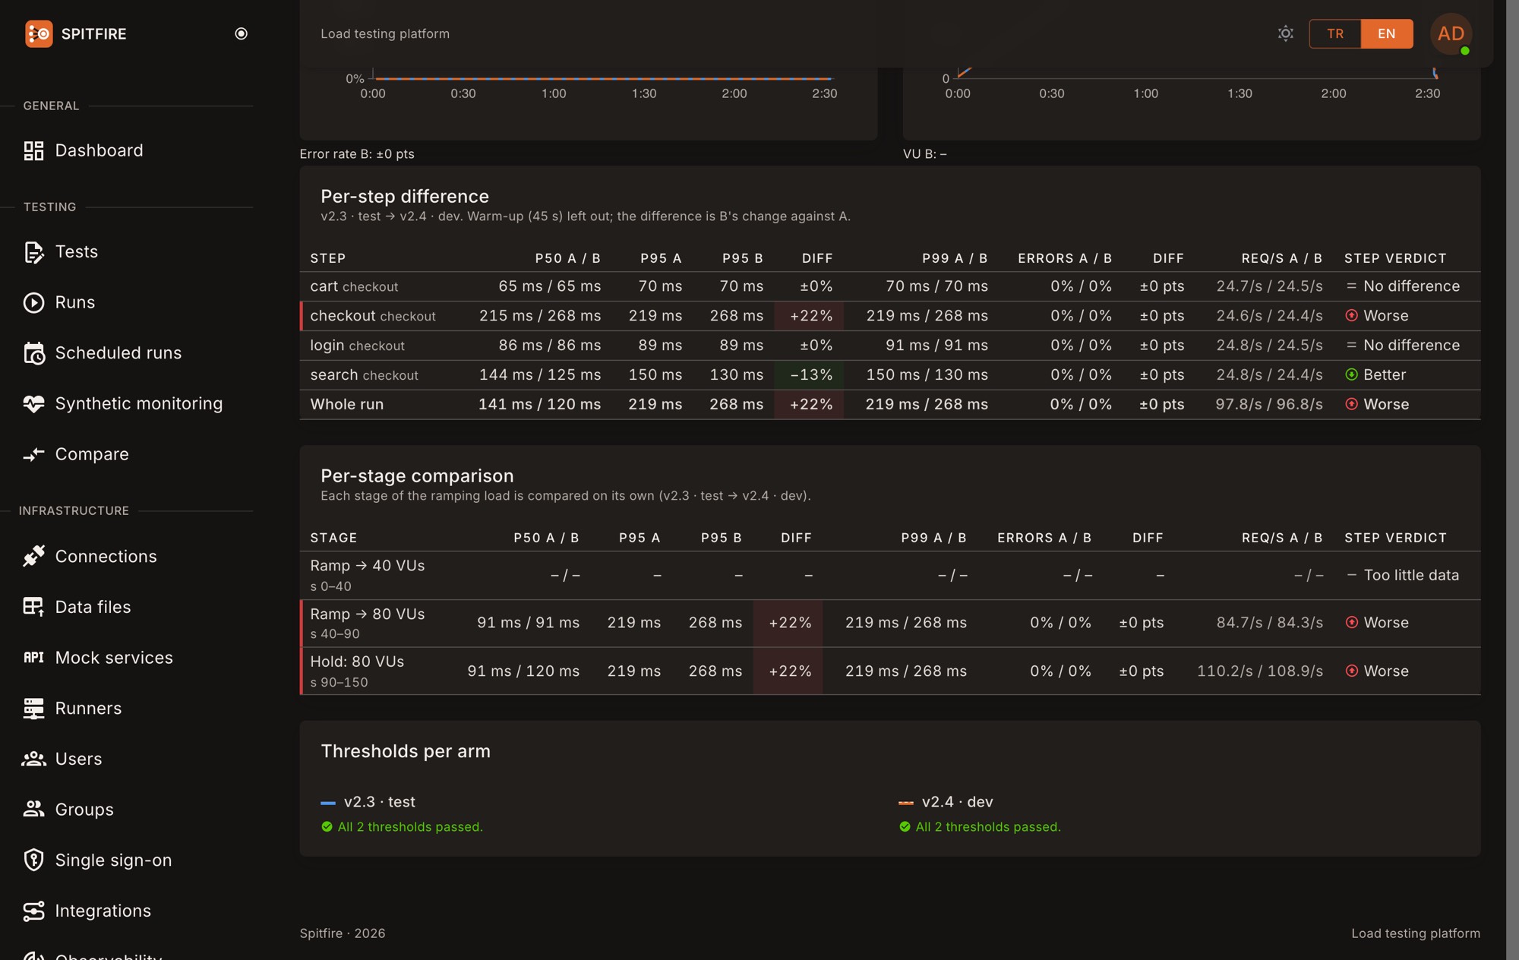Screen dimensions: 1519x960
Task: Click 'Ramp → 40 VUs' stage row
Action: coord(890,576)
